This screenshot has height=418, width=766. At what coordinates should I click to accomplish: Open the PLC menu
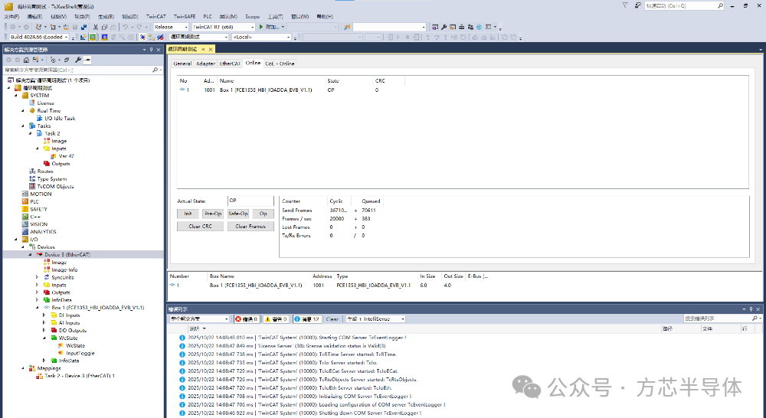point(208,17)
